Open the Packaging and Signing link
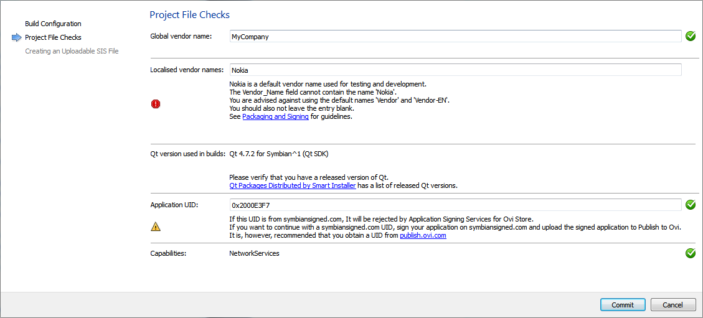The width and height of the screenshot is (703, 318). [275, 117]
